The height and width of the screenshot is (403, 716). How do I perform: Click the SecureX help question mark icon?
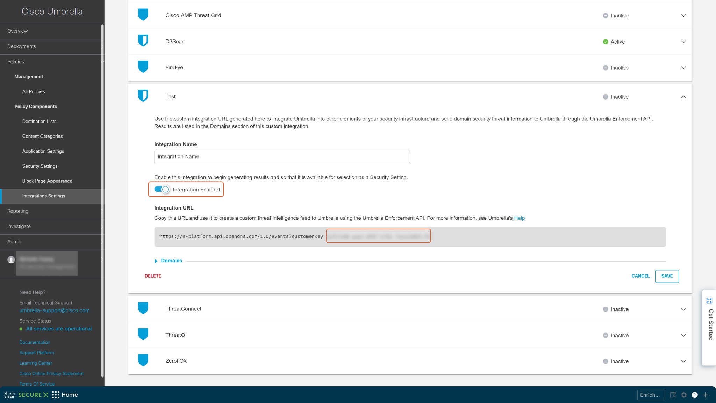695,395
